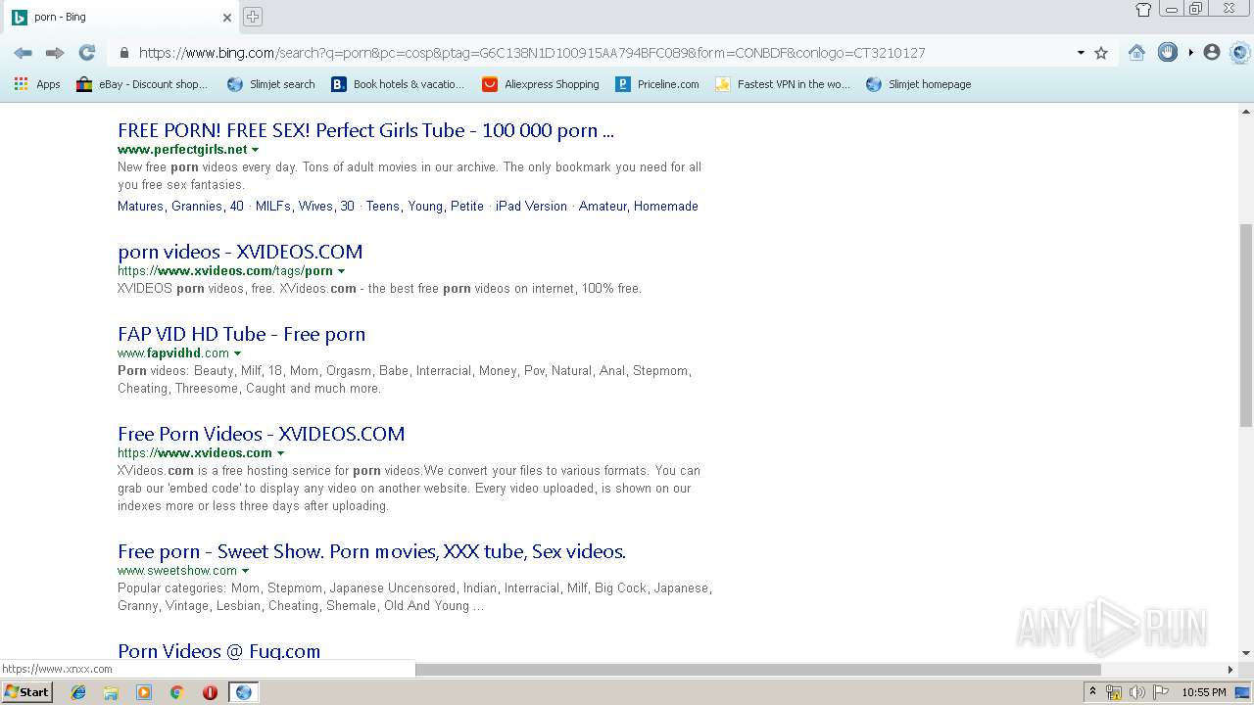The height and width of the screenshot is (705, 1254).
Task: Open the Apps bookmark grid
Action: [37, 84]
